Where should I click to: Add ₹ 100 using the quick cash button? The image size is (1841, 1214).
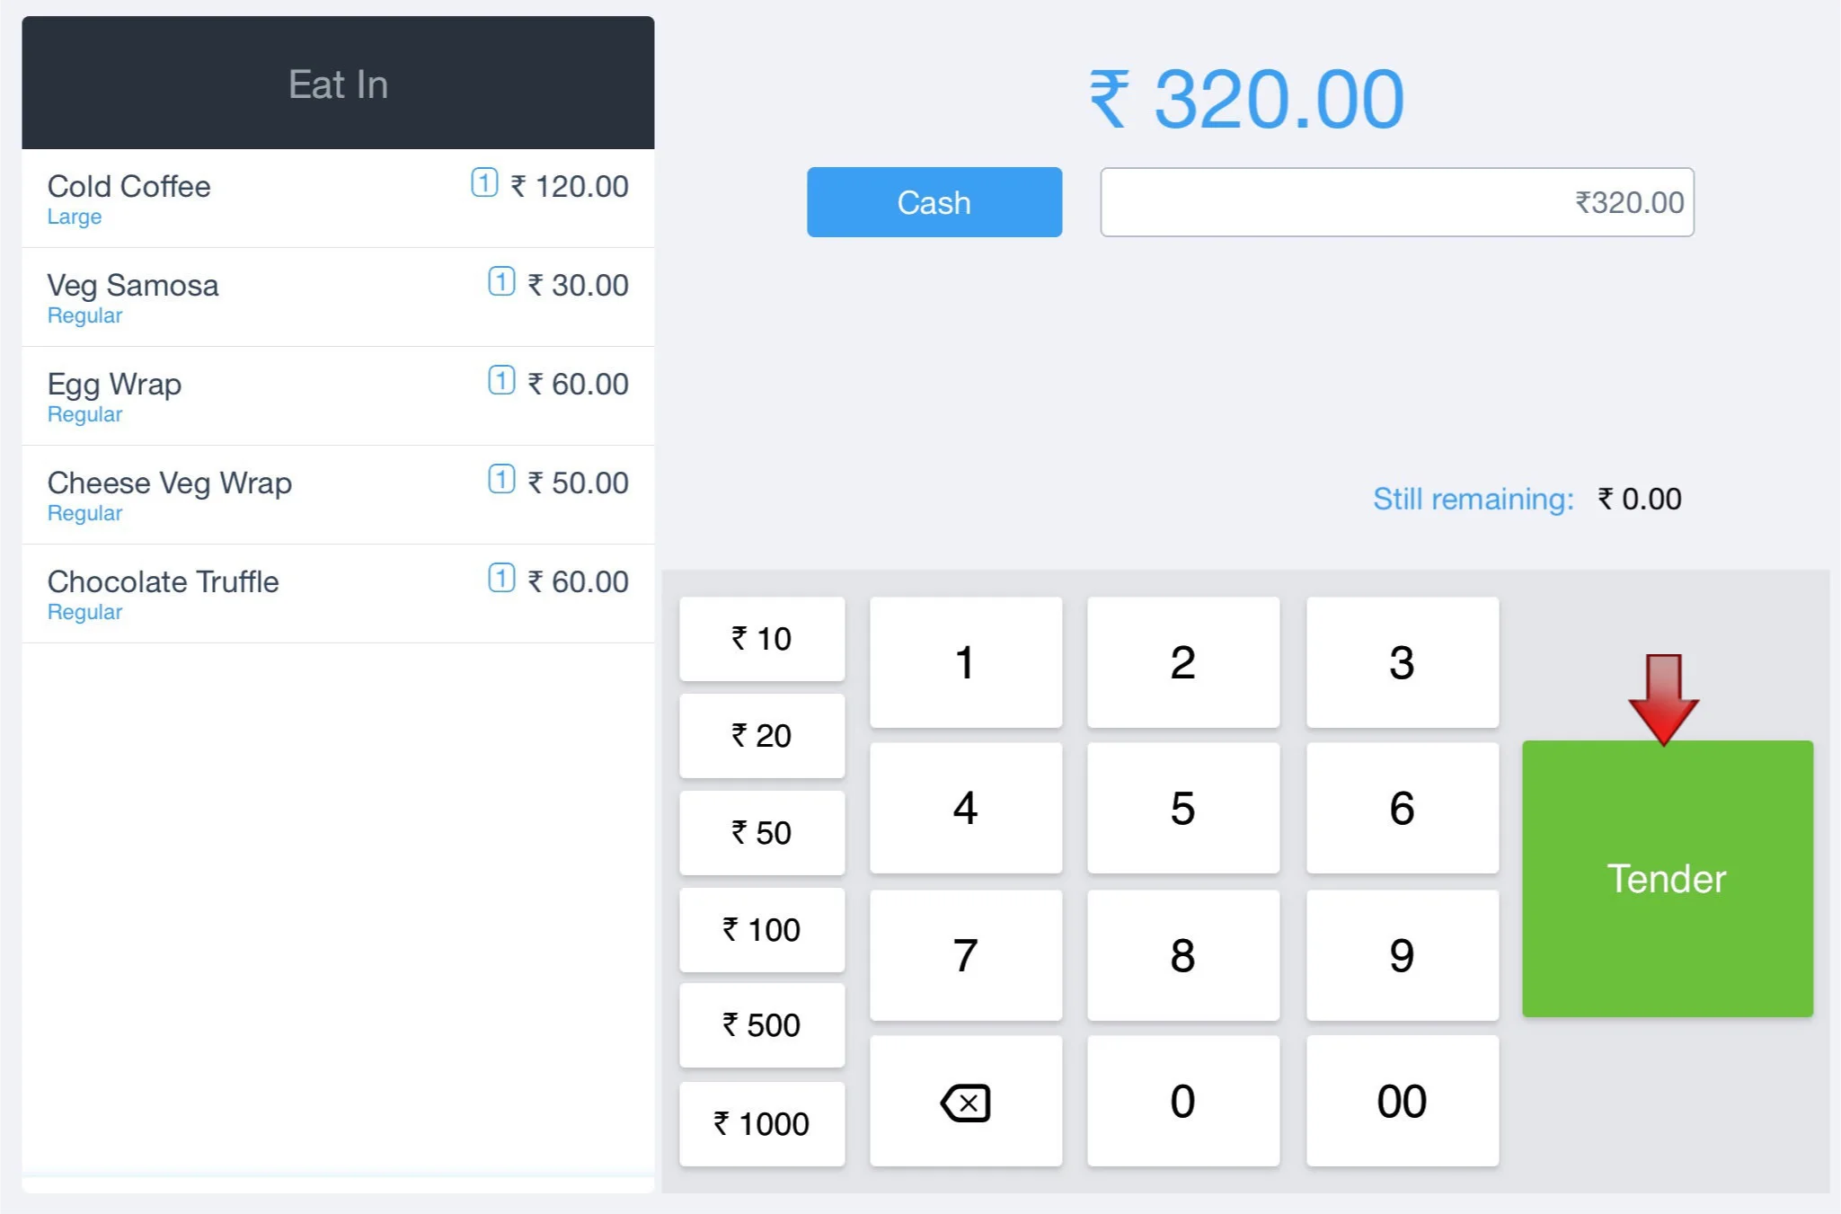[x=762, y=930]
